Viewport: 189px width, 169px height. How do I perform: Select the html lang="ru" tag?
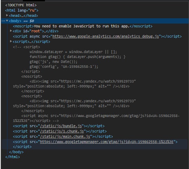(x=22, y=11)
